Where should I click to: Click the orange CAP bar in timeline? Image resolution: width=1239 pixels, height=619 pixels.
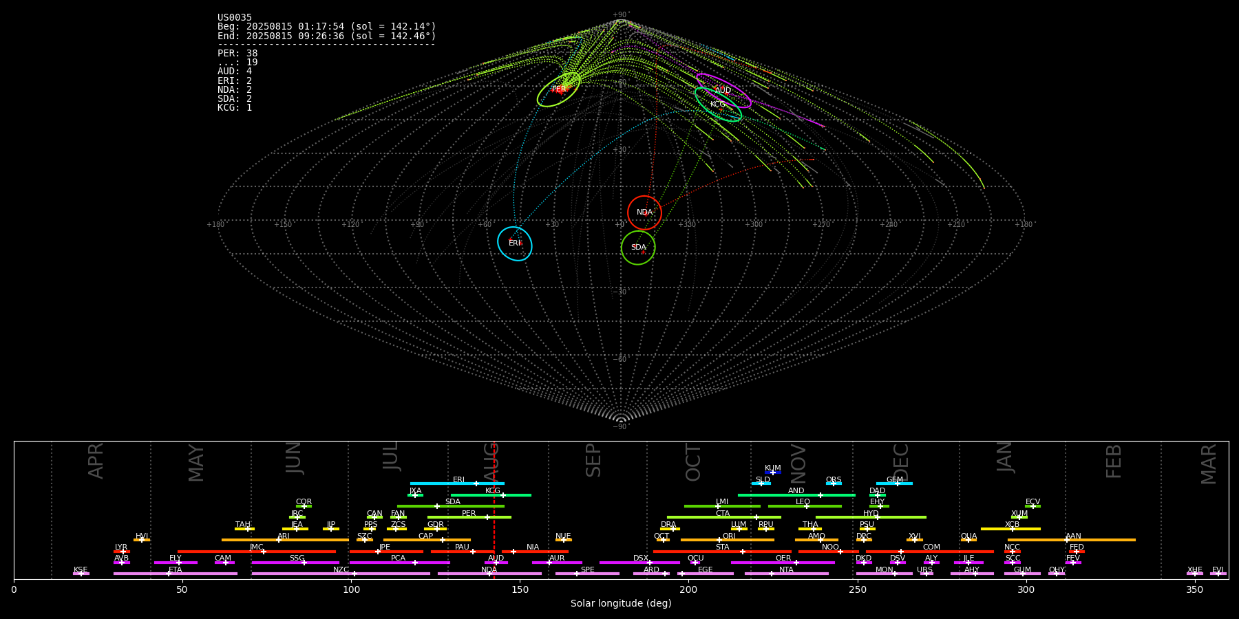[427, 540]
